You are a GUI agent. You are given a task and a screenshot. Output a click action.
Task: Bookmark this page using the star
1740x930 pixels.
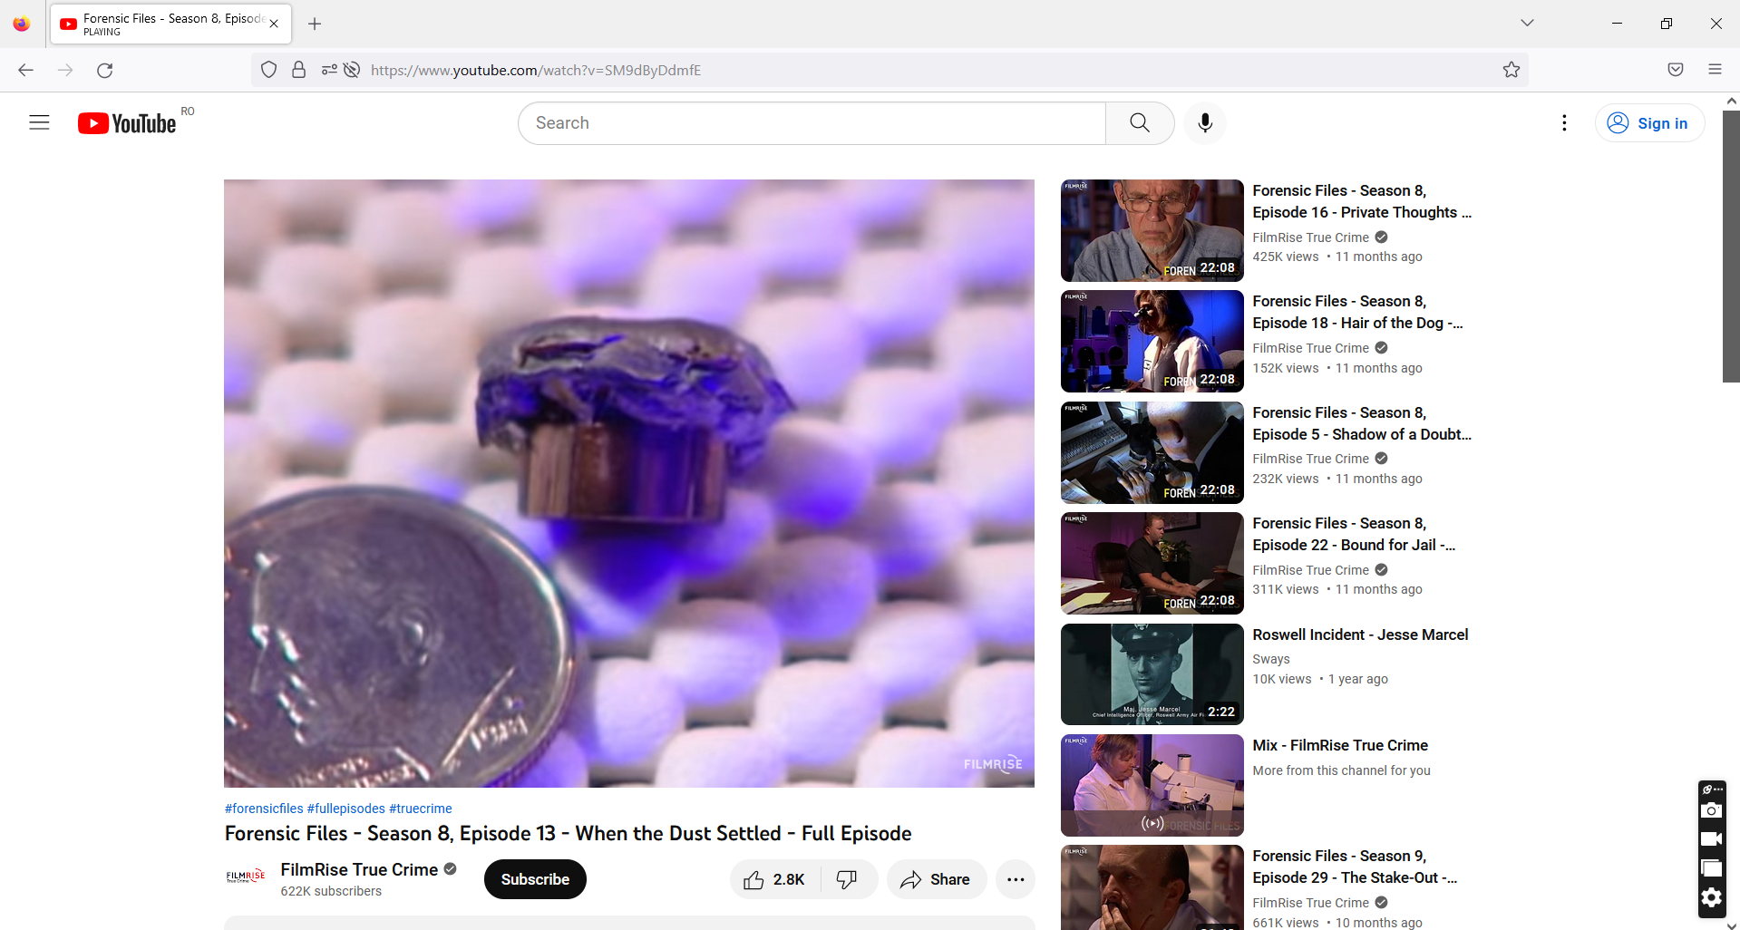pyautogui.click(x=1511, y=69)
